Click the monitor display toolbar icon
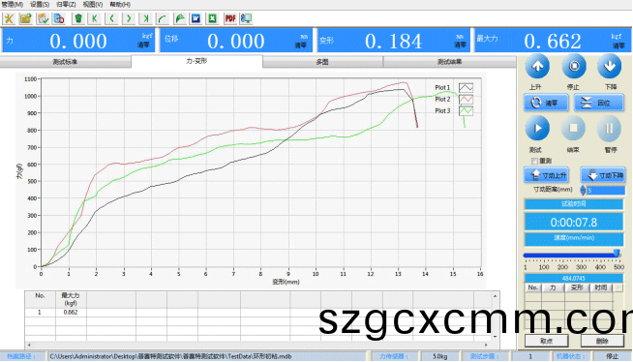This screenshot has height=362, width=633. [x=246, y=18]
